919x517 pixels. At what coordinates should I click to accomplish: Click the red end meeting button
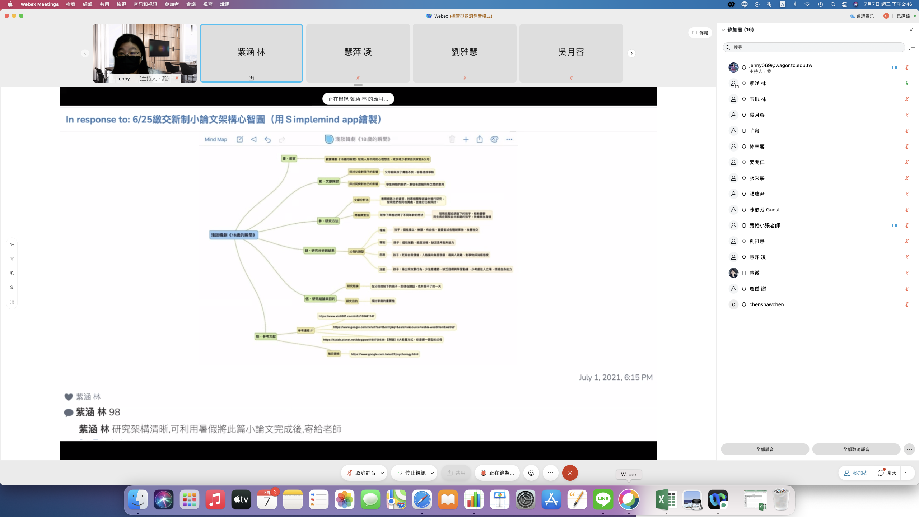[570, 473]
